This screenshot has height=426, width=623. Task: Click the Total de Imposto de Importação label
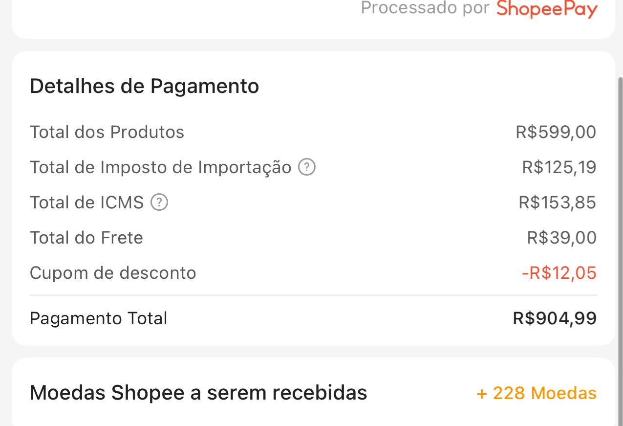click(160, 167)
